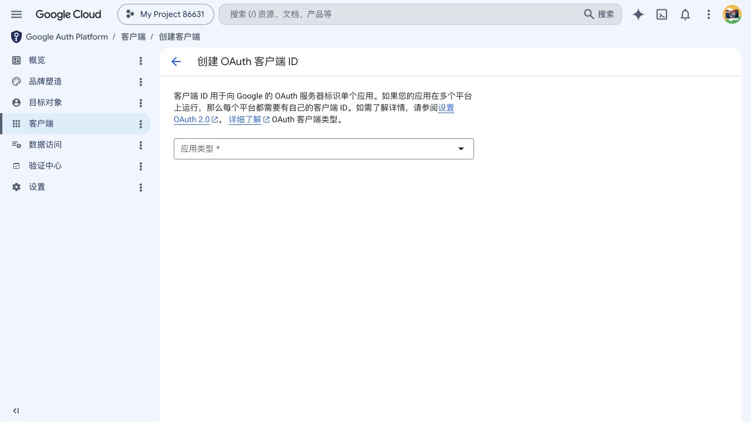Screen dimensions: 751x422
Task: Click the 验证中心 checkbox icon
Action: click(x=16, y=166)
